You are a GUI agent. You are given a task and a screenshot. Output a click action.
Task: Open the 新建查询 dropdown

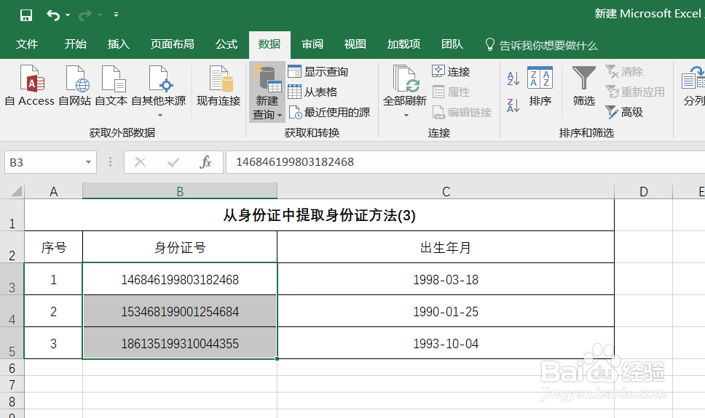point(267,92)
